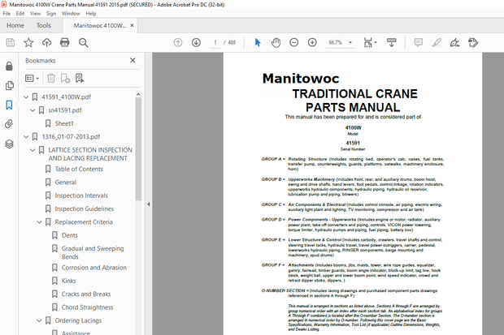The width and height of the screenshot is (504, 335).
Task: Open the View menu
Action: coord(35,14)
